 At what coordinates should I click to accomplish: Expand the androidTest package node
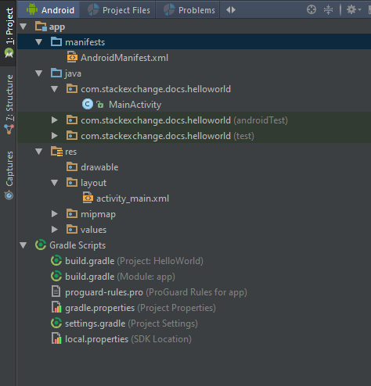click(x=55, y=120)
